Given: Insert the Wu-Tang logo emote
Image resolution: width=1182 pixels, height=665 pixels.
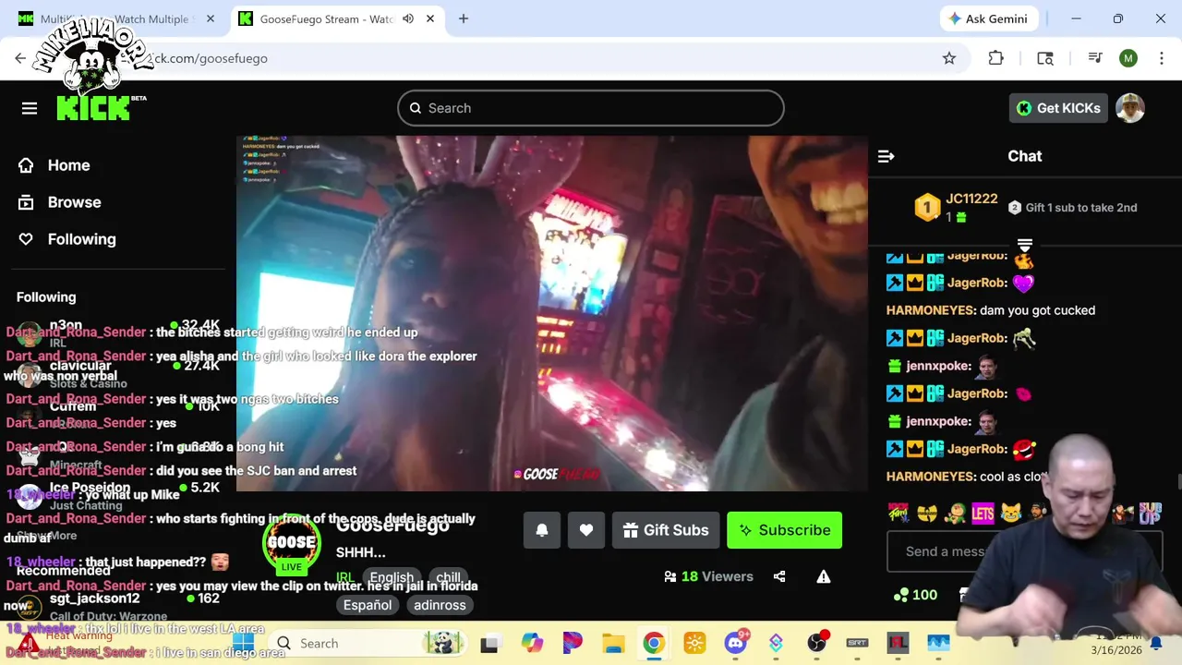Looking at the screenshot, I should (x=929, y=512).
